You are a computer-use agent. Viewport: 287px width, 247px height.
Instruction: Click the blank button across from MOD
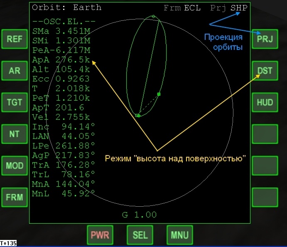pos(265,165)
